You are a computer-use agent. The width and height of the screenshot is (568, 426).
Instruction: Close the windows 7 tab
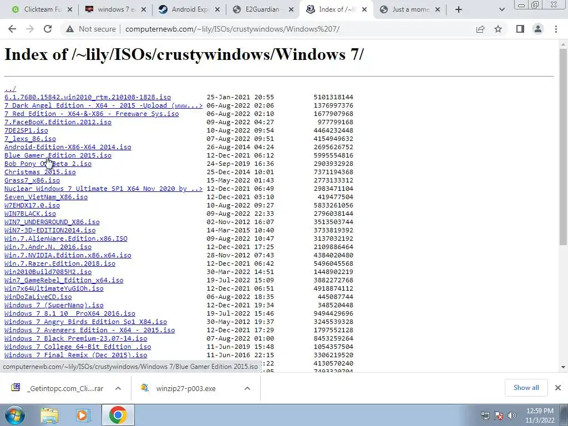(x=144, y=9)
